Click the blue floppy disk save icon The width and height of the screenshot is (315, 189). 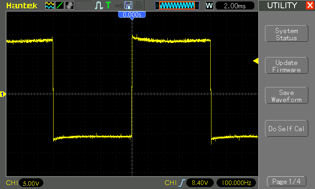[x=128, y=6]
